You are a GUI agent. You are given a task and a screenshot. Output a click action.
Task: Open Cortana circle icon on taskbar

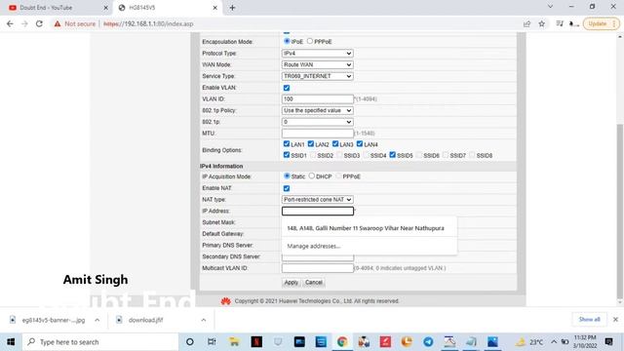click(190, 342)
